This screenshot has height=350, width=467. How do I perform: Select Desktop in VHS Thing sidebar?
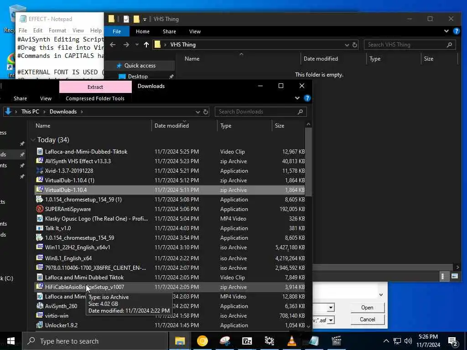(x=138, y=77)
